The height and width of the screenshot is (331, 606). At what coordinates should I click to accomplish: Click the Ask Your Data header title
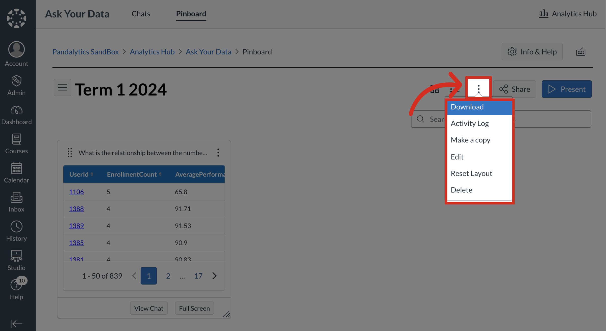pos(77,14)
